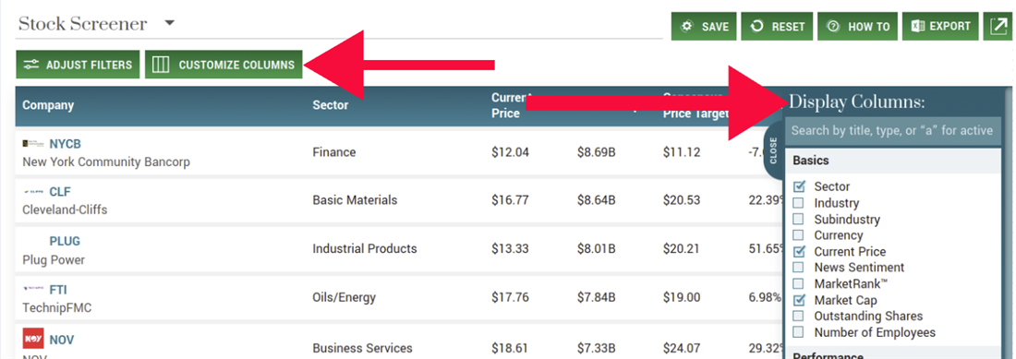Open the Stock Screener dropdown arrow
Screen dimensions: 1016x359
[x=170, y=24]
